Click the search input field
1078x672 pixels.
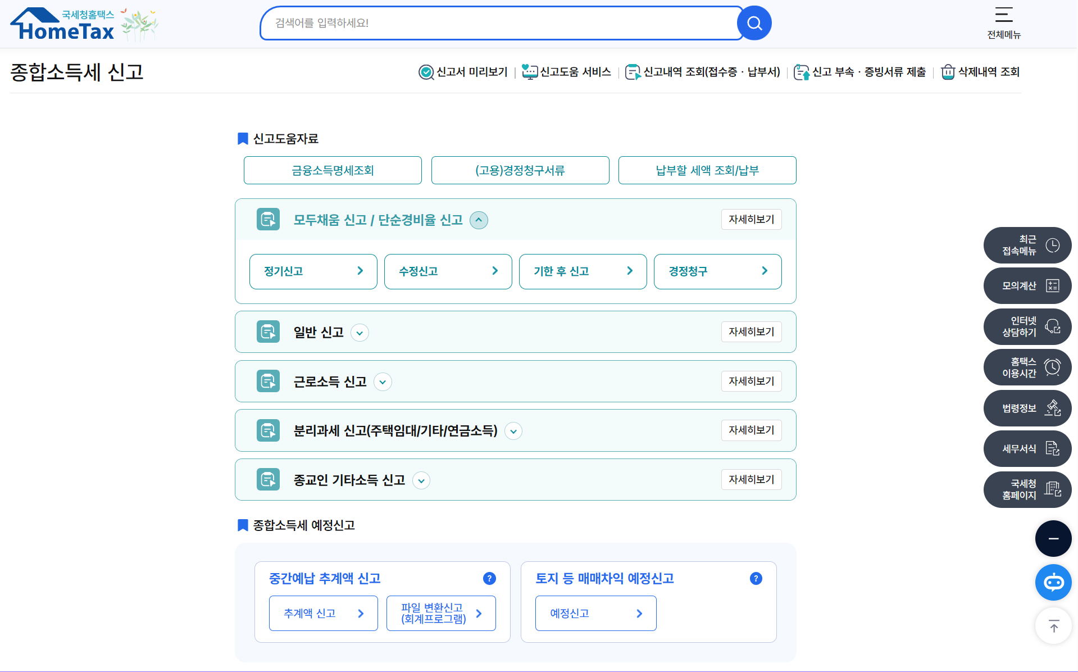(500, 22)
